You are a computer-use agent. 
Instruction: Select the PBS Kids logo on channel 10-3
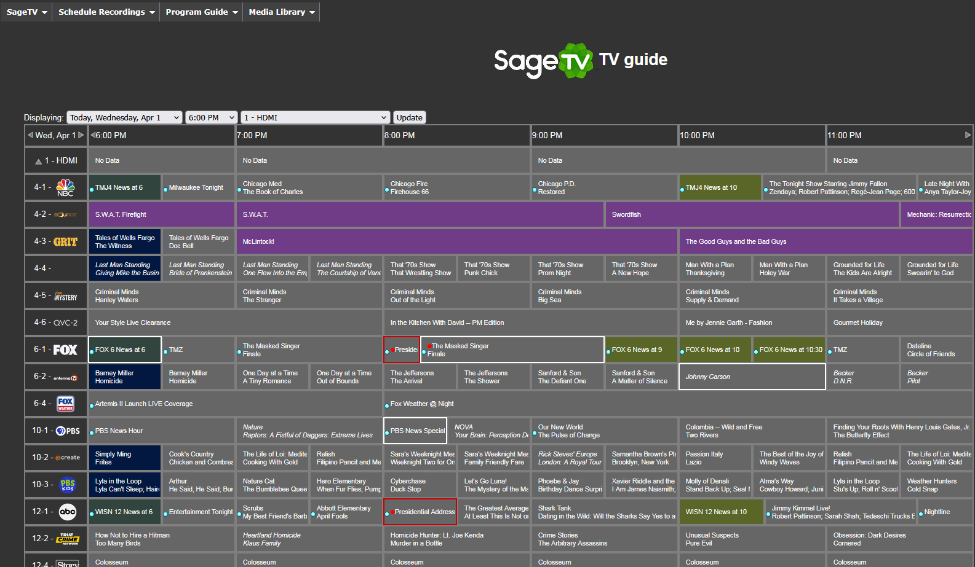point(68,485)
